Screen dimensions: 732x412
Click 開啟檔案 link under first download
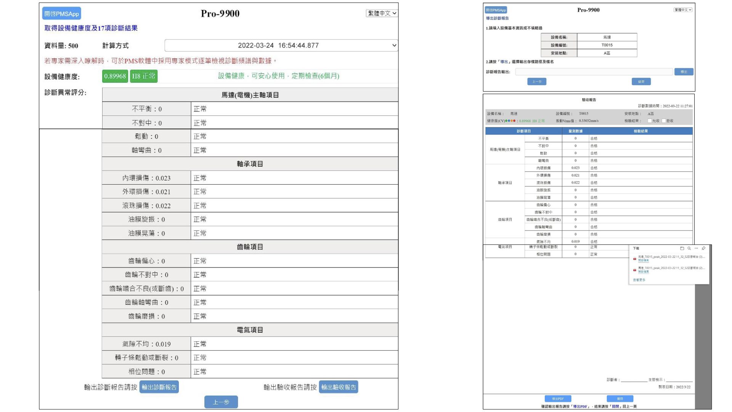tap(644, 261)
